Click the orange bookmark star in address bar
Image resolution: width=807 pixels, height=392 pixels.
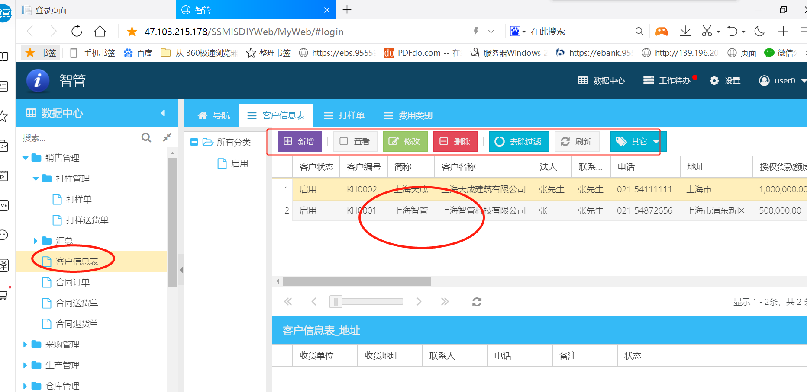[132, 31]
